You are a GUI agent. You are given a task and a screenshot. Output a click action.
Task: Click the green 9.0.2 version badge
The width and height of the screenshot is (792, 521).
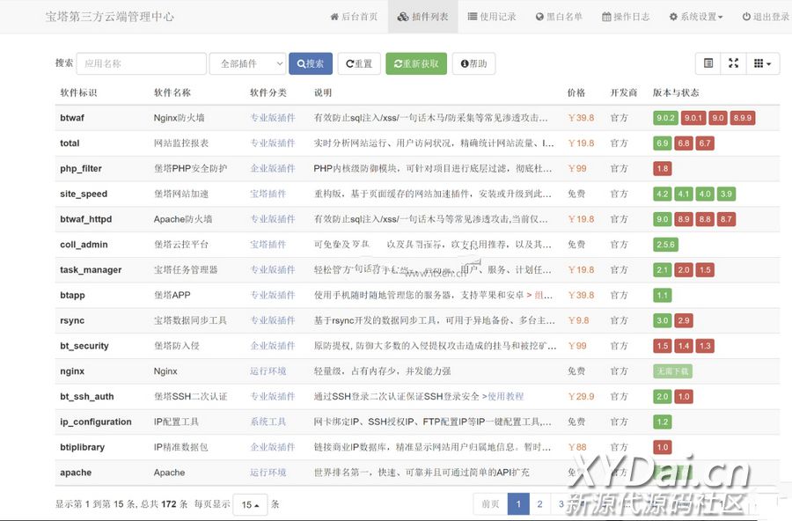665,118
